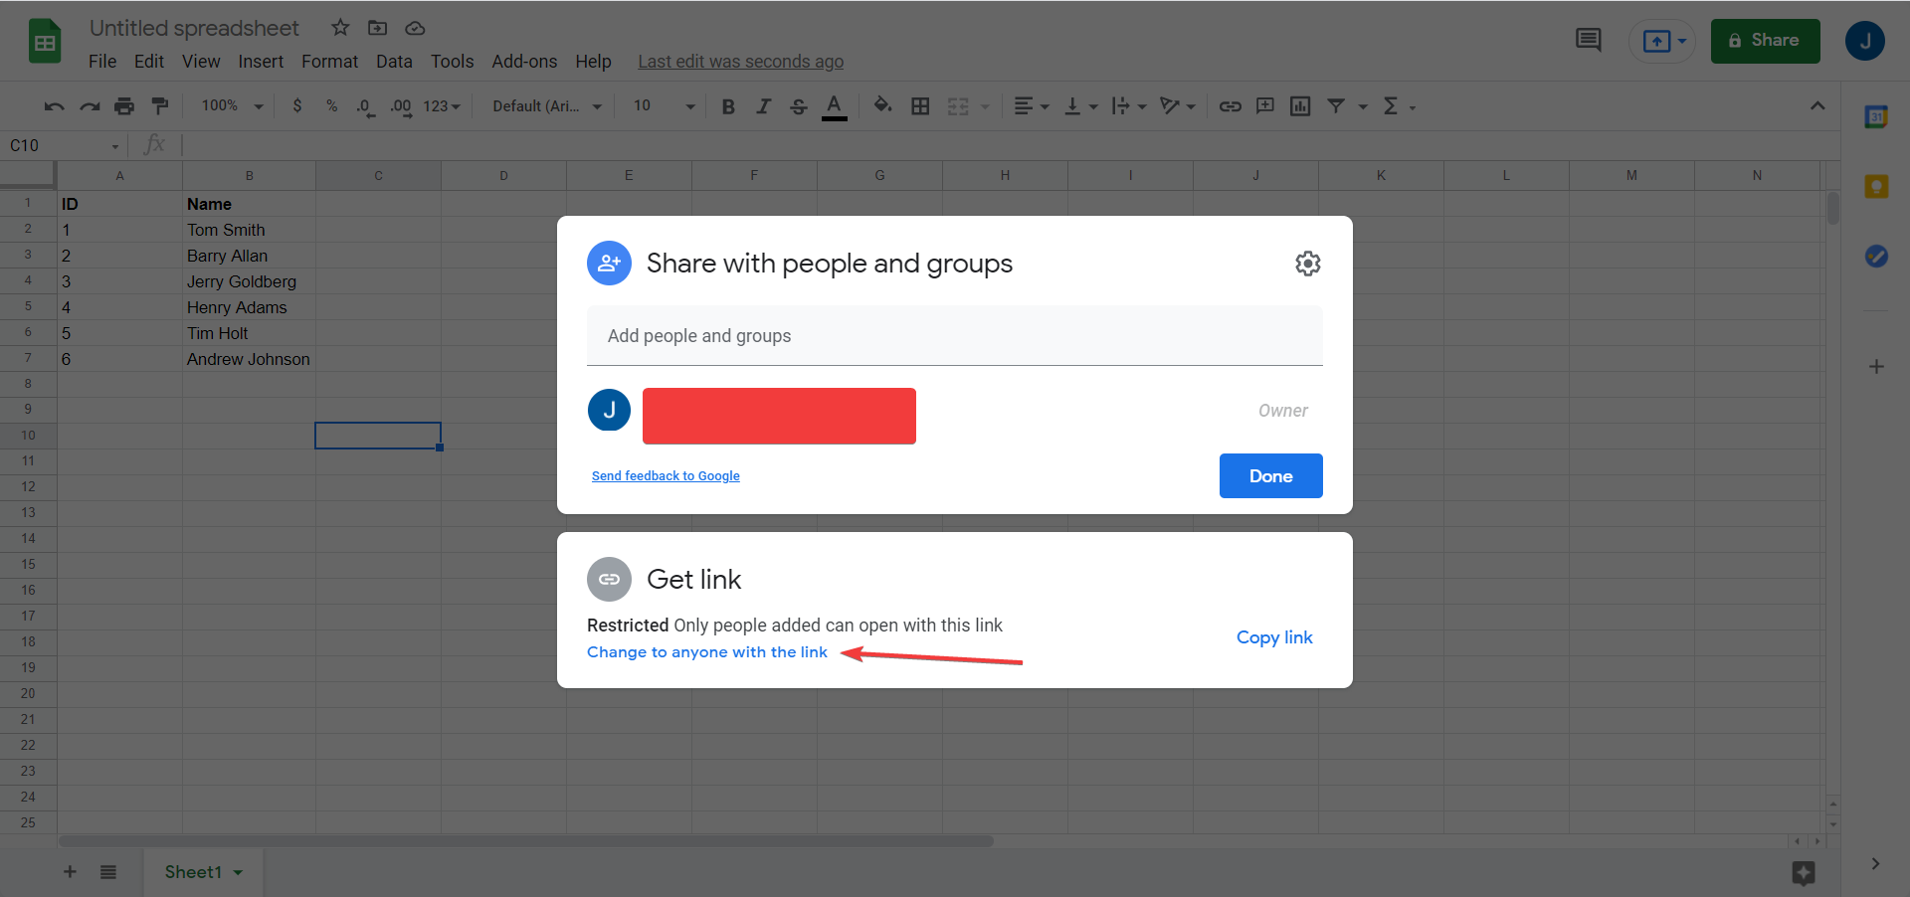Click the Get link chain icon

(x=609, y=579)
